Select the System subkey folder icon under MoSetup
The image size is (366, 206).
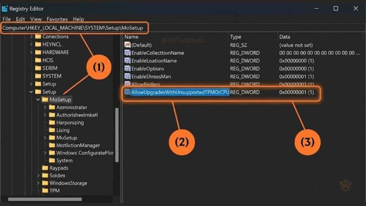coord(52,161)
